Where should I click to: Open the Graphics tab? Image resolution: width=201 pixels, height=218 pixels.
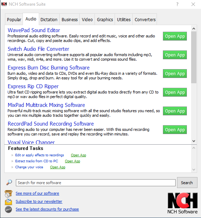(105, 19)
